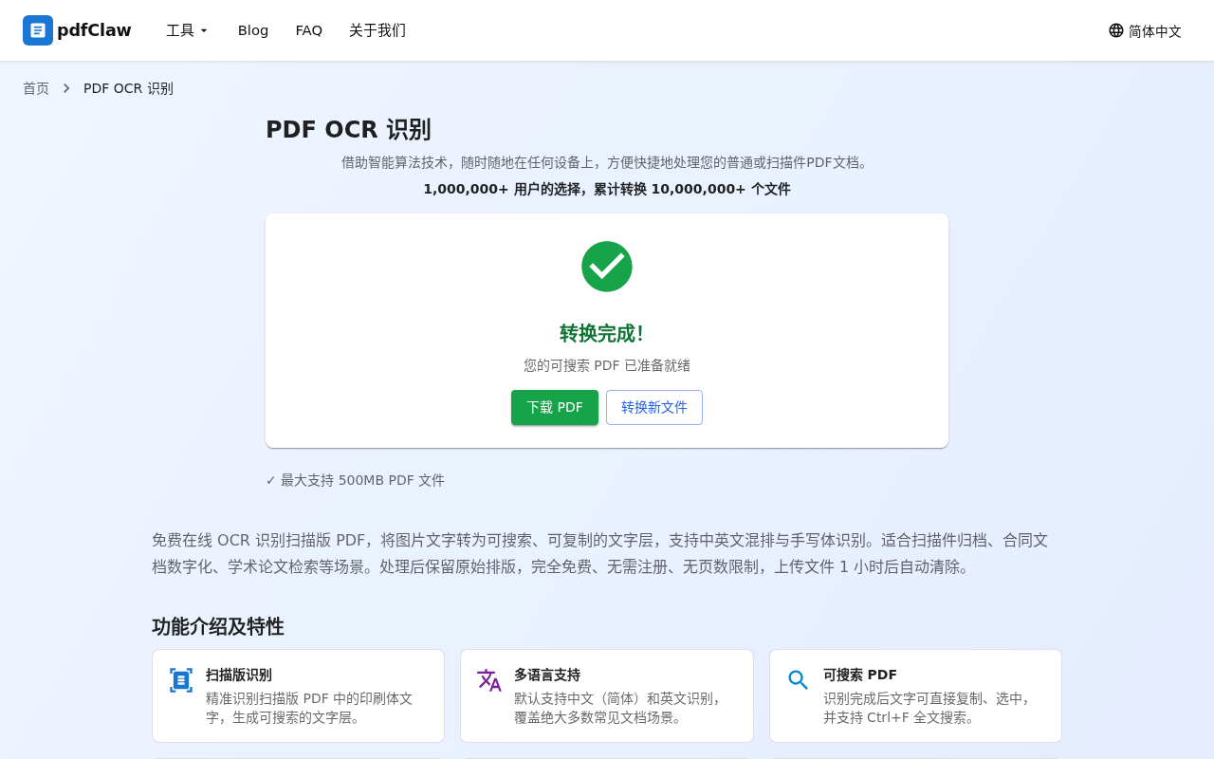Screen dimensions: 1214x759
Task: Download the converted PDF
Action: coord(555,407)
